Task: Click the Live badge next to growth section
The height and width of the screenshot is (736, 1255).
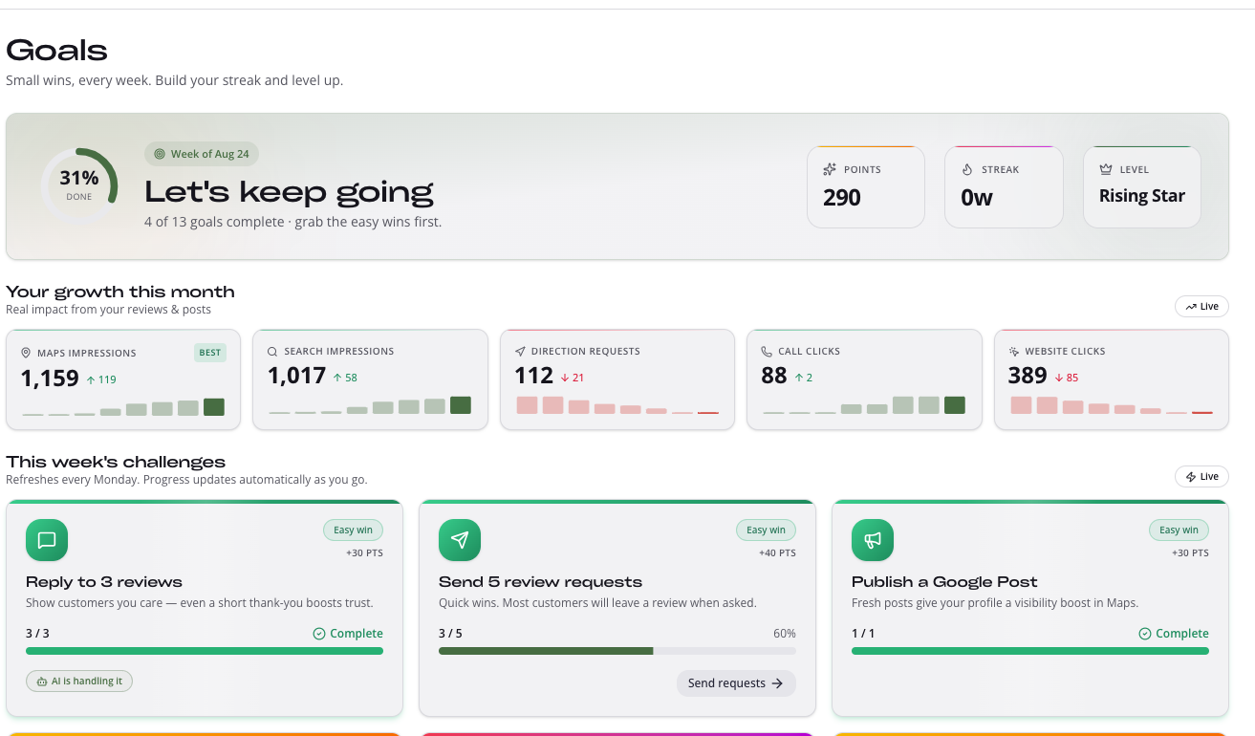Action: point(1201,307)
